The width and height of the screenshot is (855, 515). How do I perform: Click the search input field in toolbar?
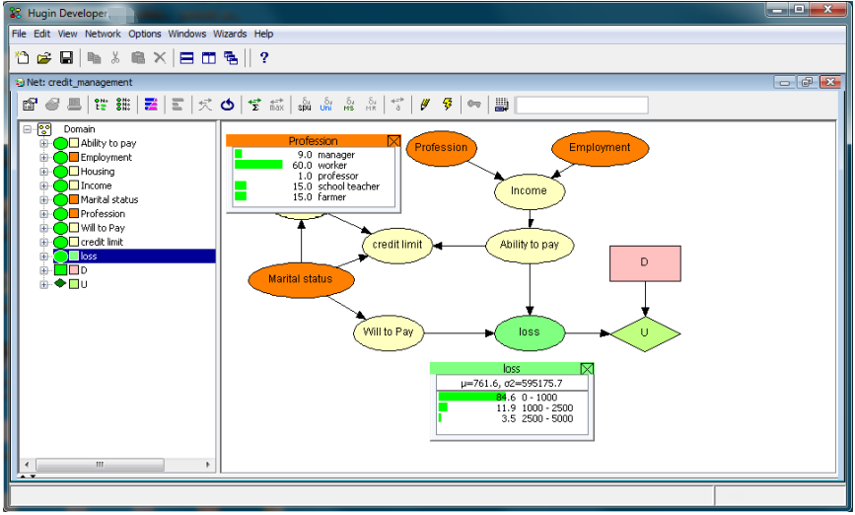[582, 105]
